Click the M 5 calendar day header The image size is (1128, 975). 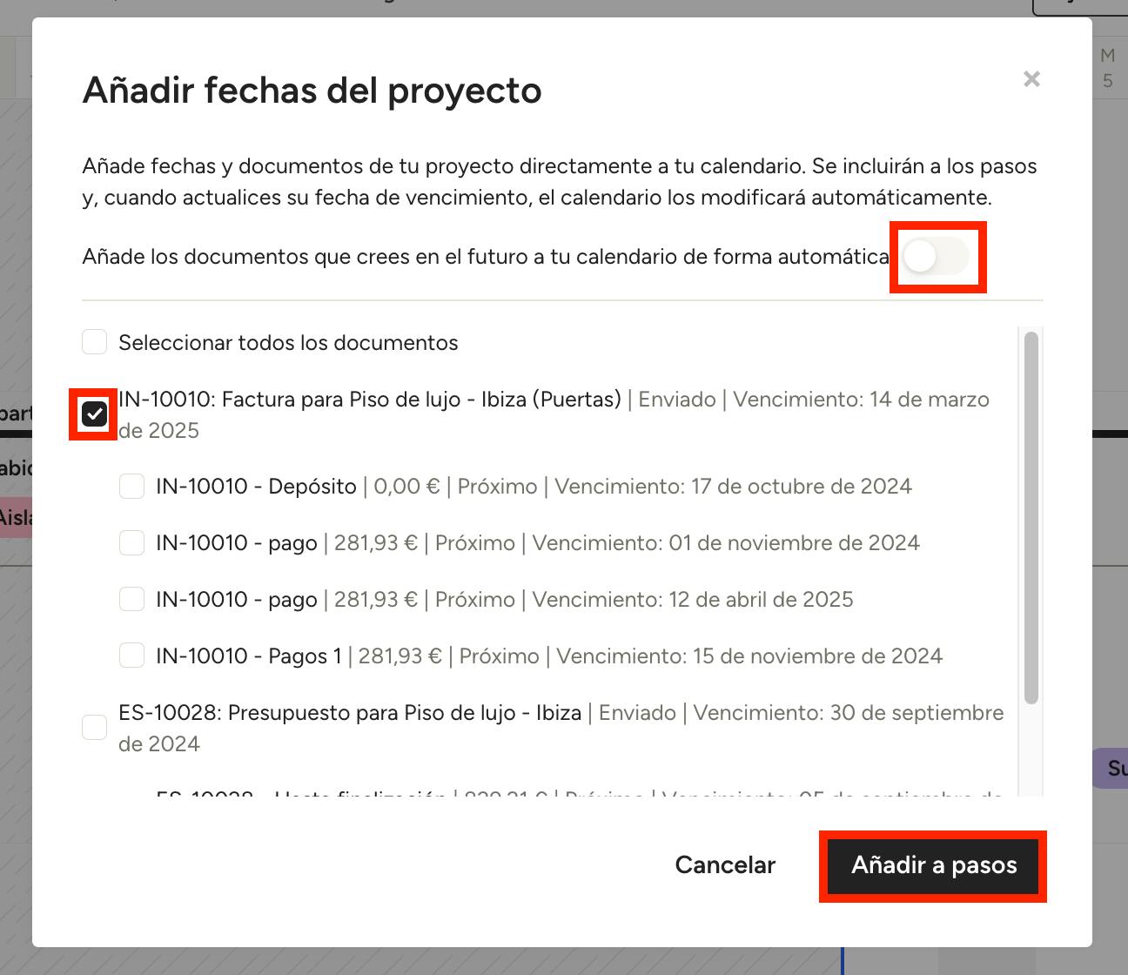pyautogui.click(x=1107, y=68)
